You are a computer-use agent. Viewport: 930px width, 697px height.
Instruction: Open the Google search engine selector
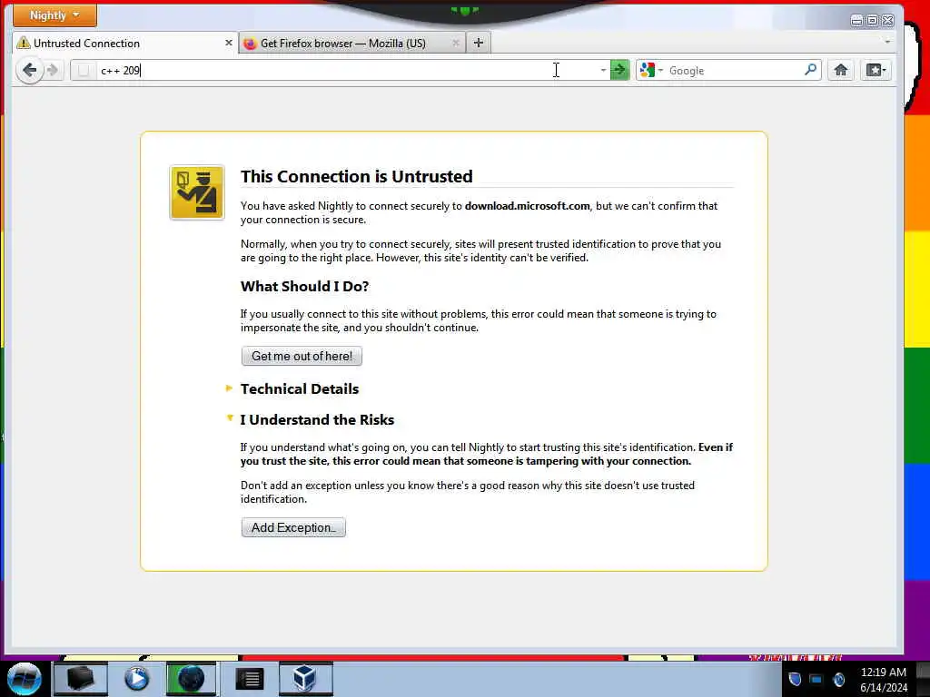pyautogui.click(x=651, y=71)
